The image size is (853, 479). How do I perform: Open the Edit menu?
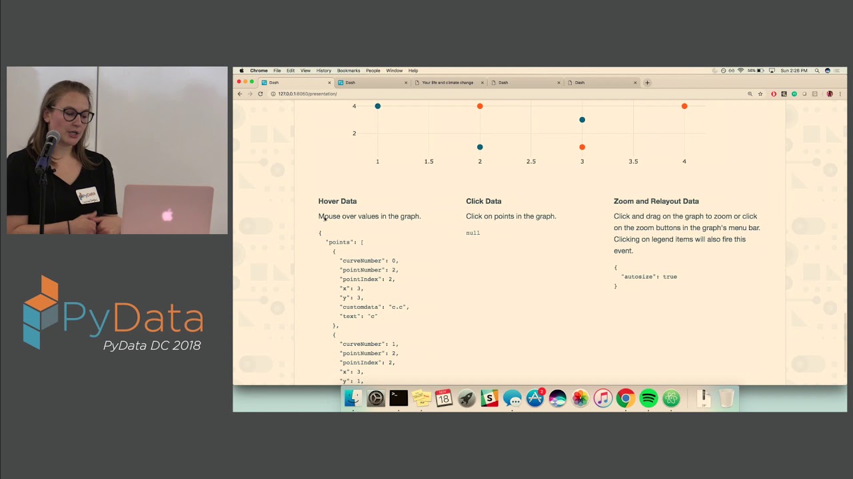coord(291,71)
